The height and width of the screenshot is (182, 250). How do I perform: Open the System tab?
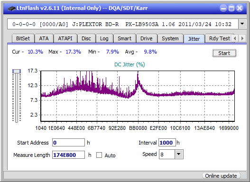(170, 38)
